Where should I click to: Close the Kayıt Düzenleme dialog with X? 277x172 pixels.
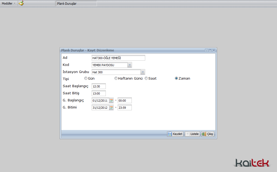pos(214,50)
